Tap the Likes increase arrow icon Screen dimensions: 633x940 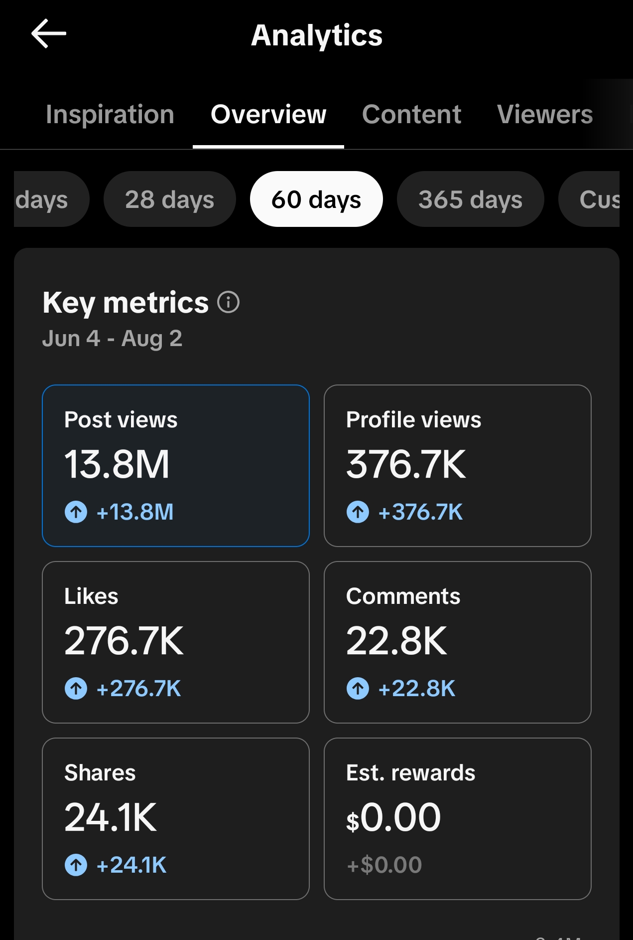tap(76, 688)
